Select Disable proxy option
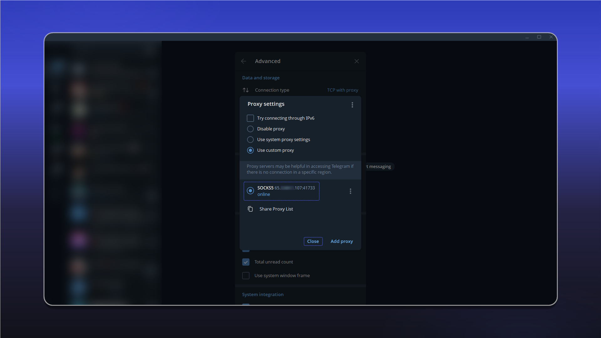Image resolution: width=601 pixels, height=338 pixels. [x=250, y=129]
